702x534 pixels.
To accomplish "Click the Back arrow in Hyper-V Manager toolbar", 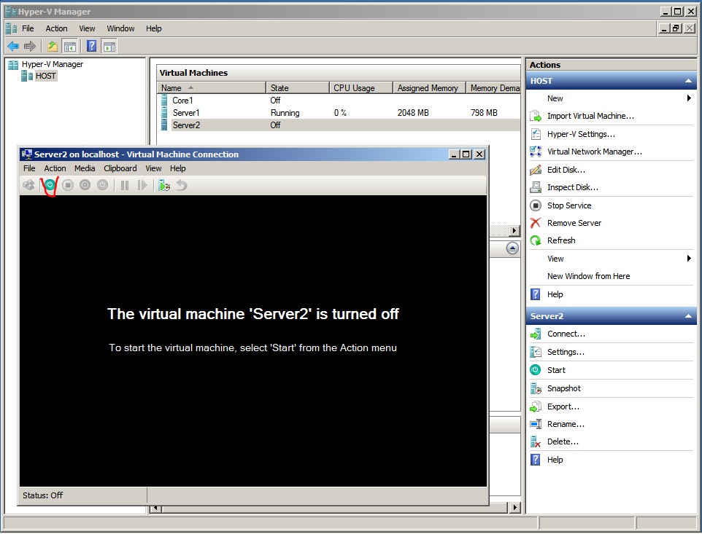I will 13,46.
